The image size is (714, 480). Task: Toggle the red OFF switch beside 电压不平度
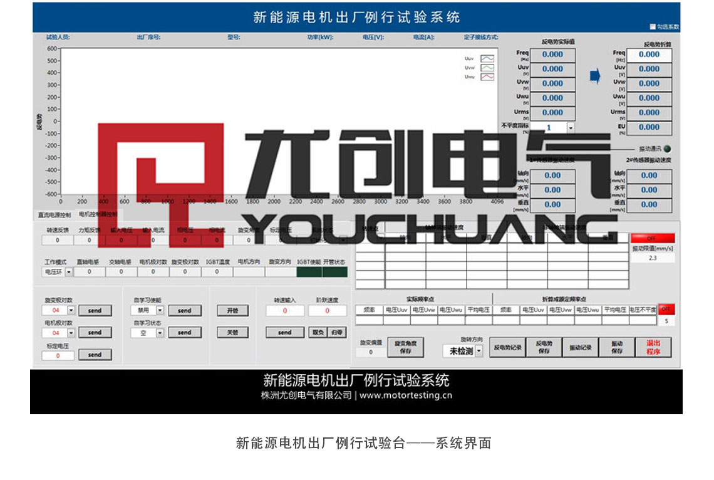(x=666, y=309)
